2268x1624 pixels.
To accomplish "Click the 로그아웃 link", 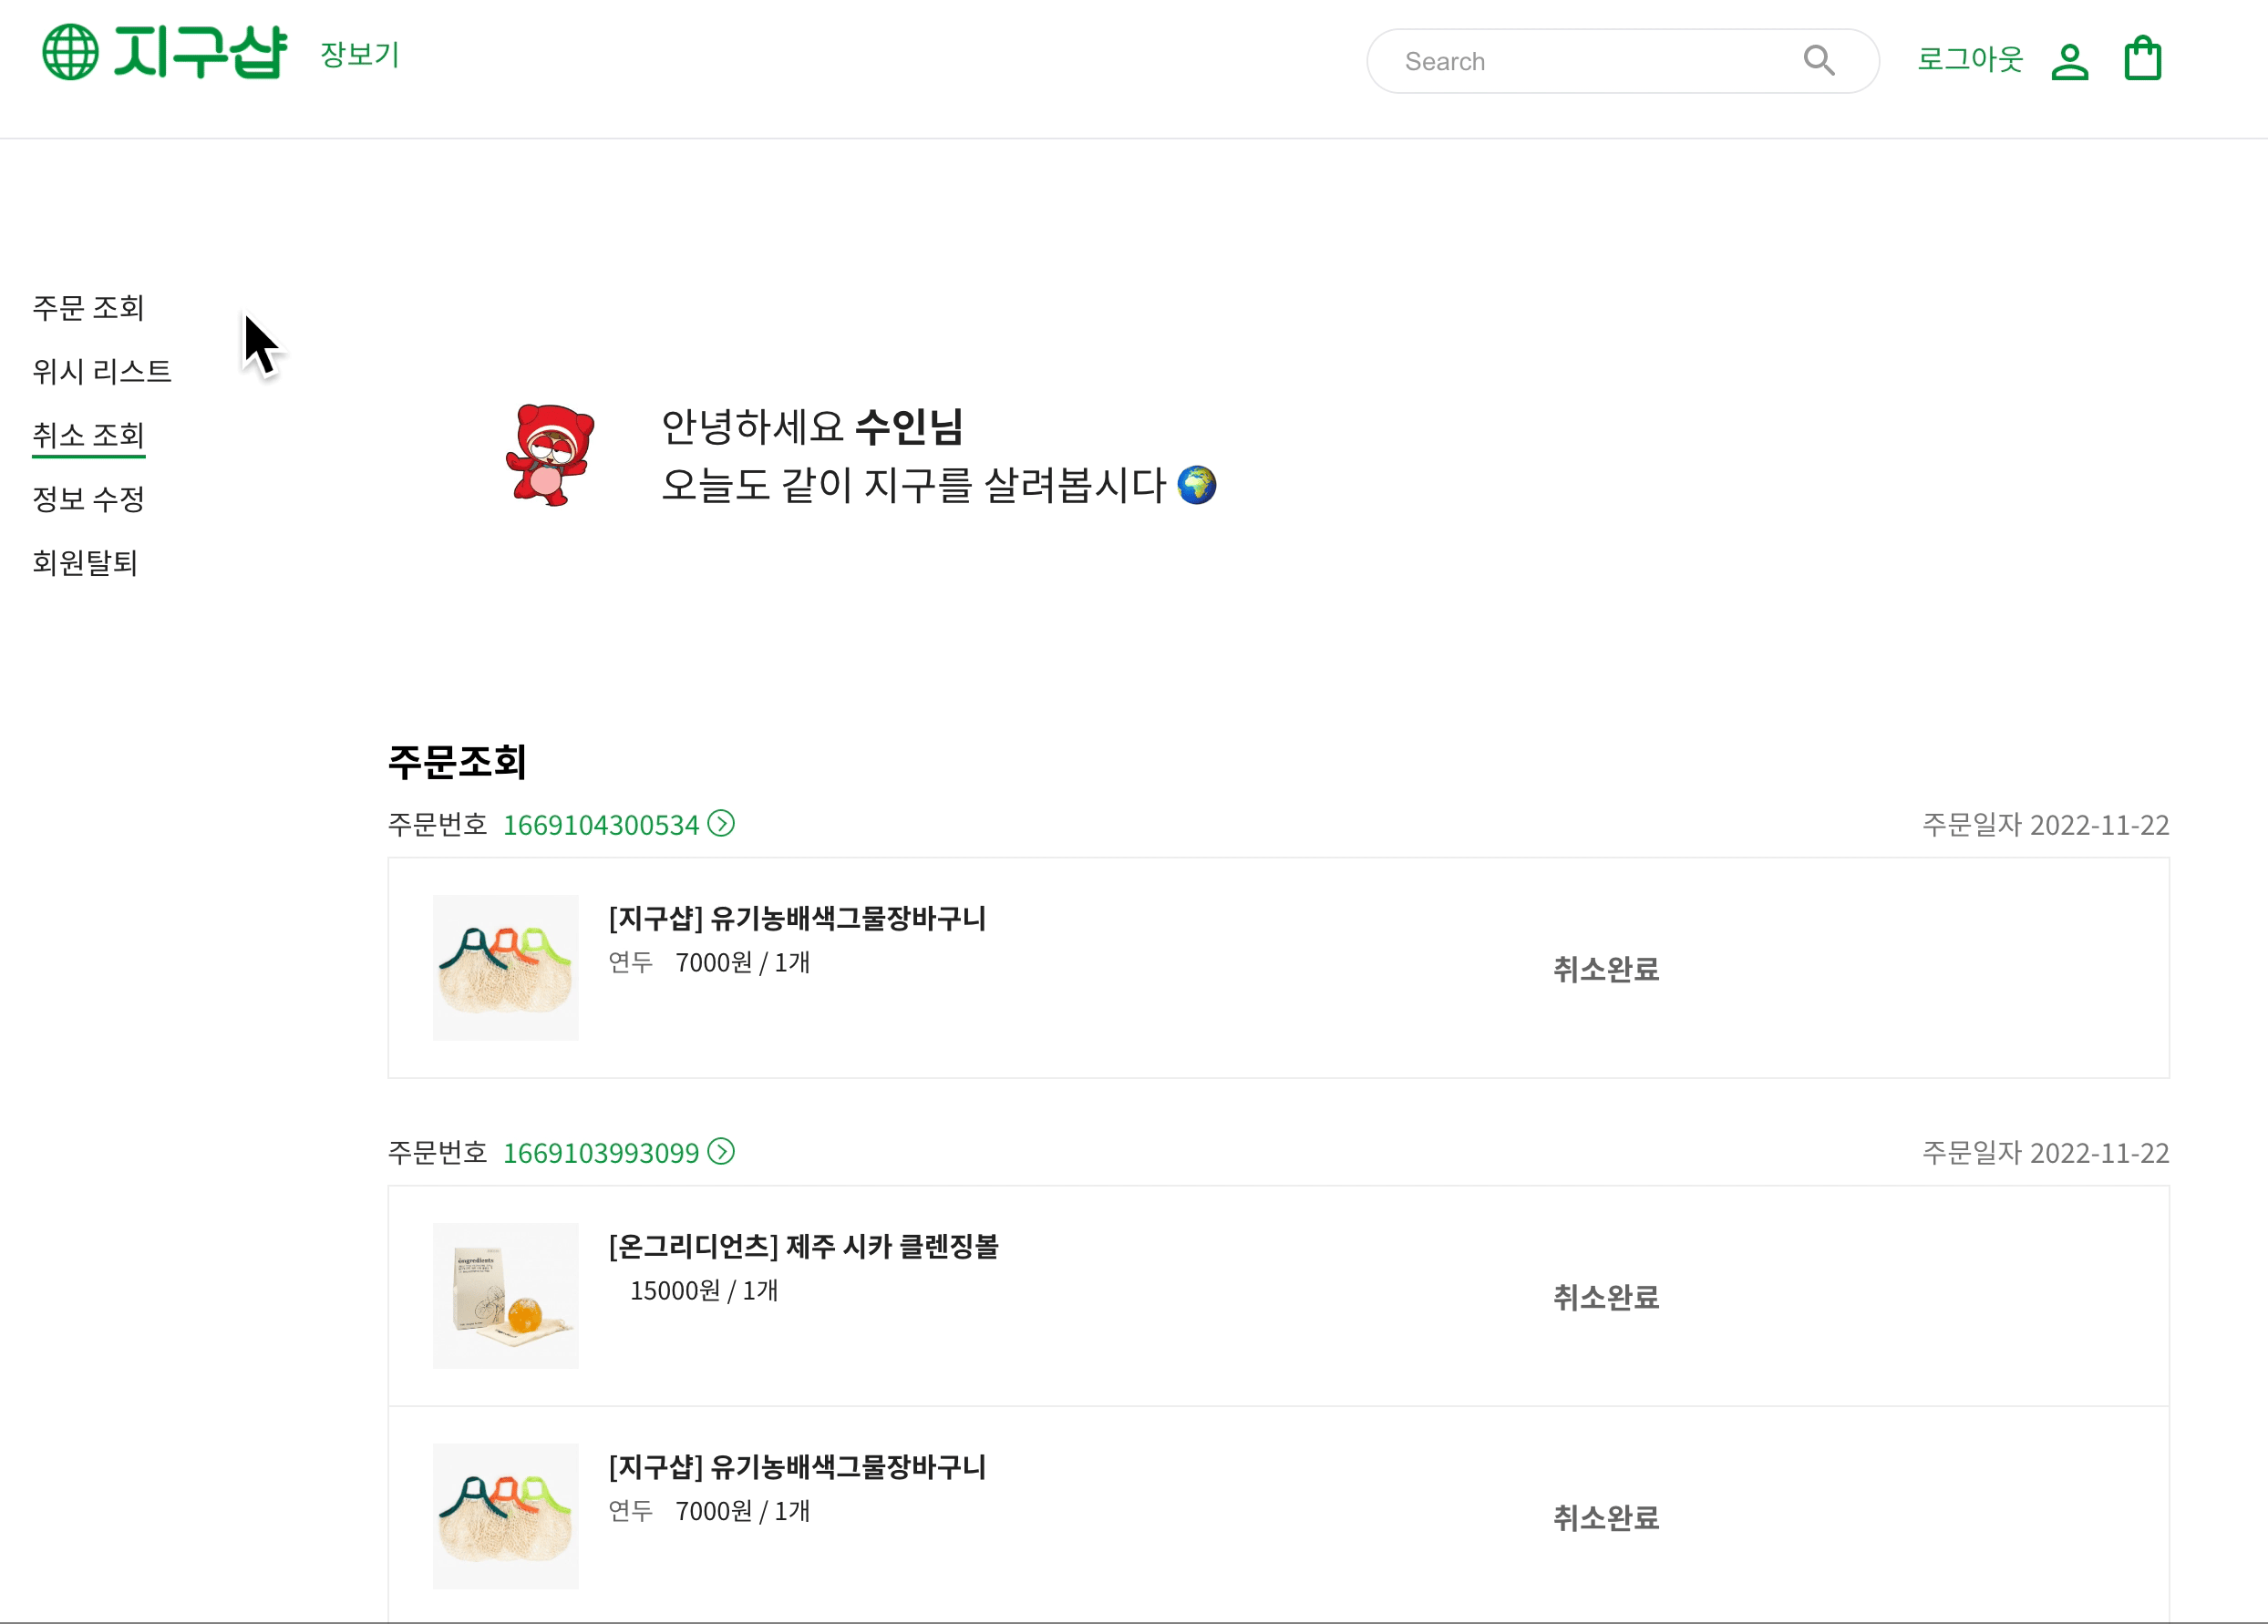I will pos(1969,60).
